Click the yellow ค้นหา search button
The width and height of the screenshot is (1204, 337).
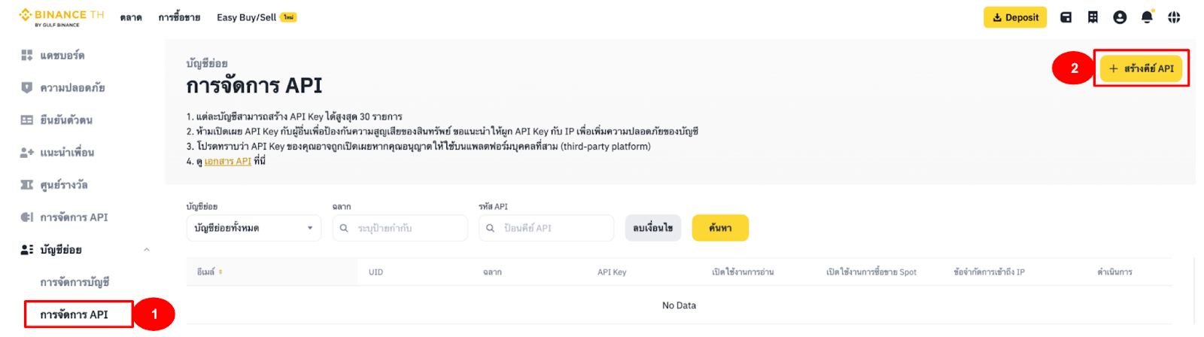pyautogui.click(x=720, y=228)
